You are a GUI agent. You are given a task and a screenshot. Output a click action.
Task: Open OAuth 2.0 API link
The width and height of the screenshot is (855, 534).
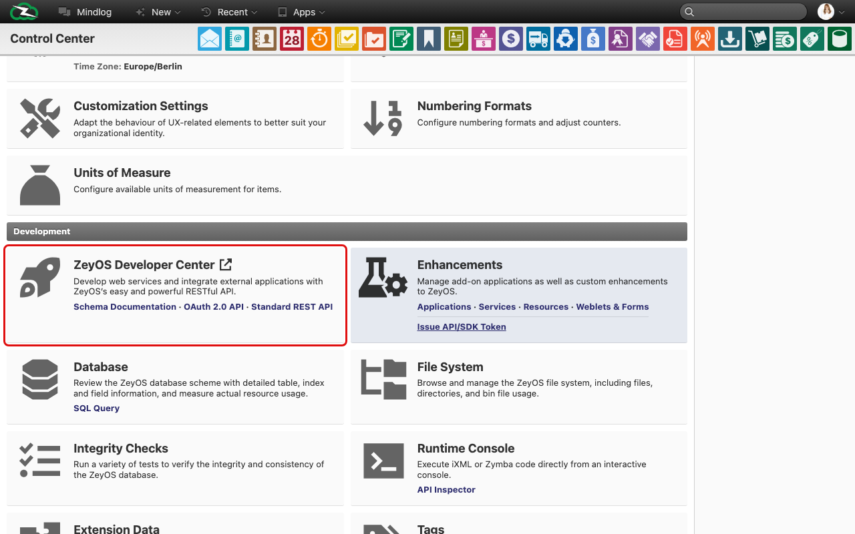214,307
